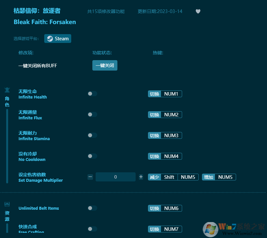Screen dimensions: 267x238
Task: Select the Character (角色) section icon in sidebar
Action: (7, 90)
